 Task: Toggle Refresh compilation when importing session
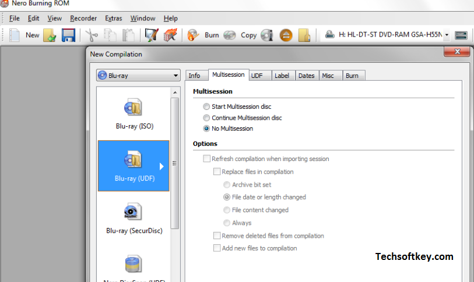(207, 159)
